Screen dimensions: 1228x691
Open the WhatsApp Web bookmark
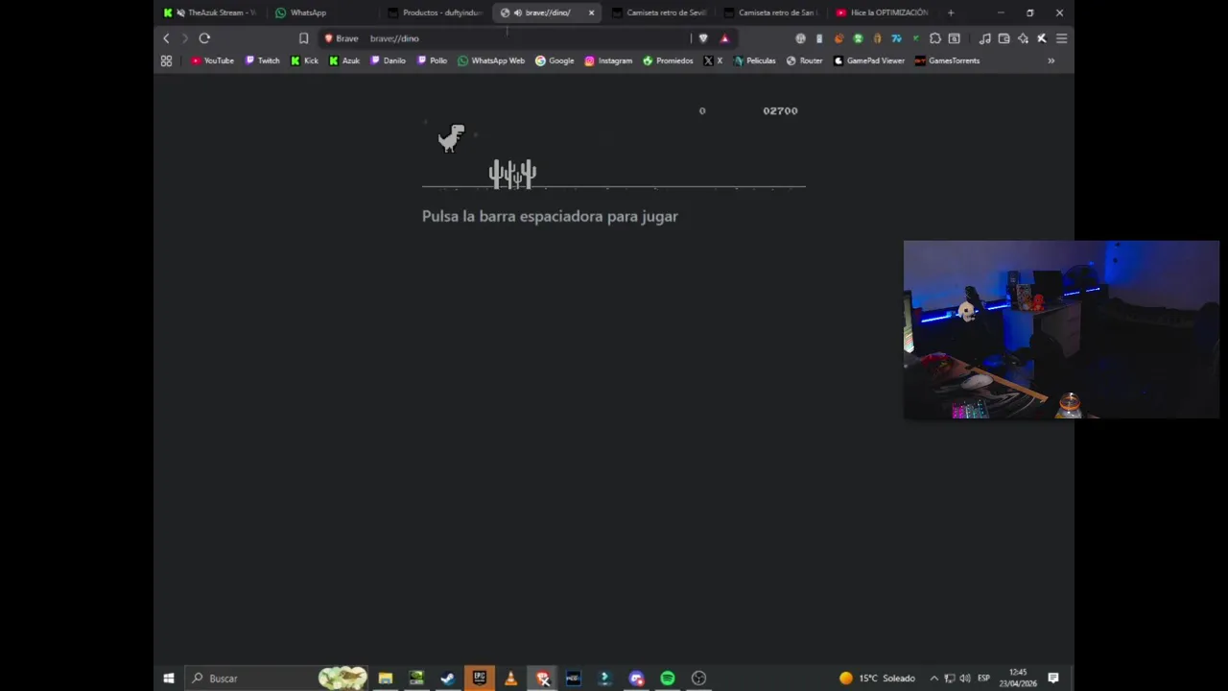click(491, 60)
